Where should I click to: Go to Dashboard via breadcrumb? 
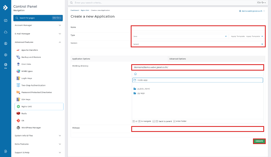click(75, 10)
